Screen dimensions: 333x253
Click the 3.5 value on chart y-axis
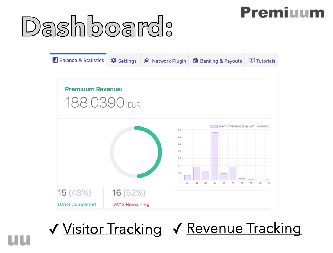point(179,130)
